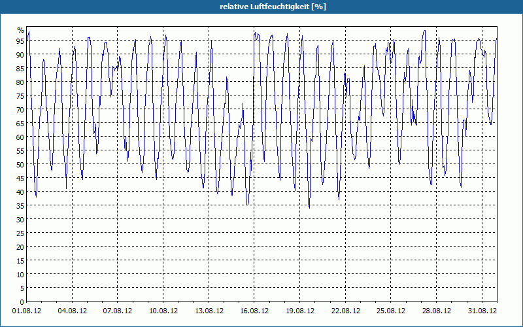The width and height of the screenshot is (523, 327).
Task: Select the 35 y-axis label
Action: 20,205
